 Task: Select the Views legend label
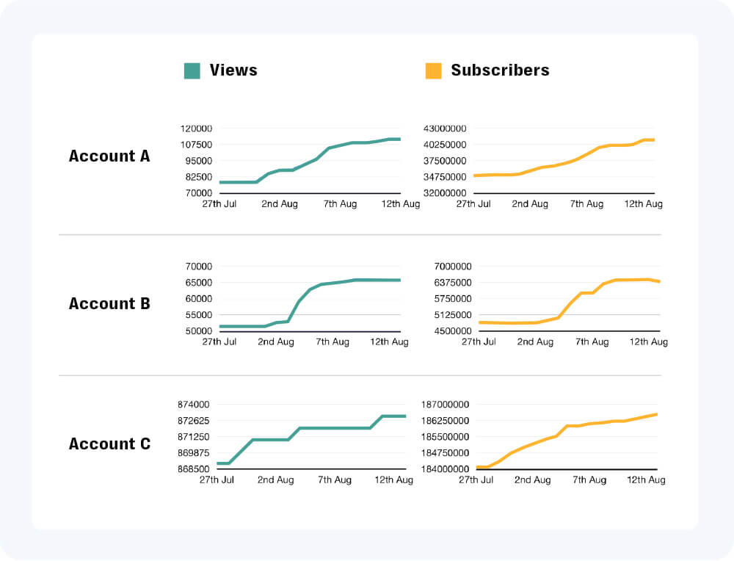pyautogui.click(x=233, y=70)
